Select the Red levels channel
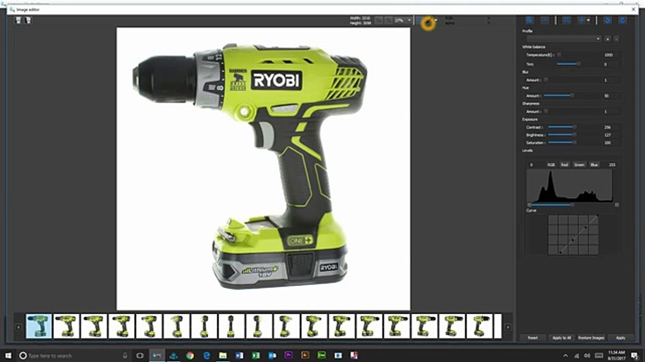This screenshot has width=645, height=362. click(x=564, y=165)
